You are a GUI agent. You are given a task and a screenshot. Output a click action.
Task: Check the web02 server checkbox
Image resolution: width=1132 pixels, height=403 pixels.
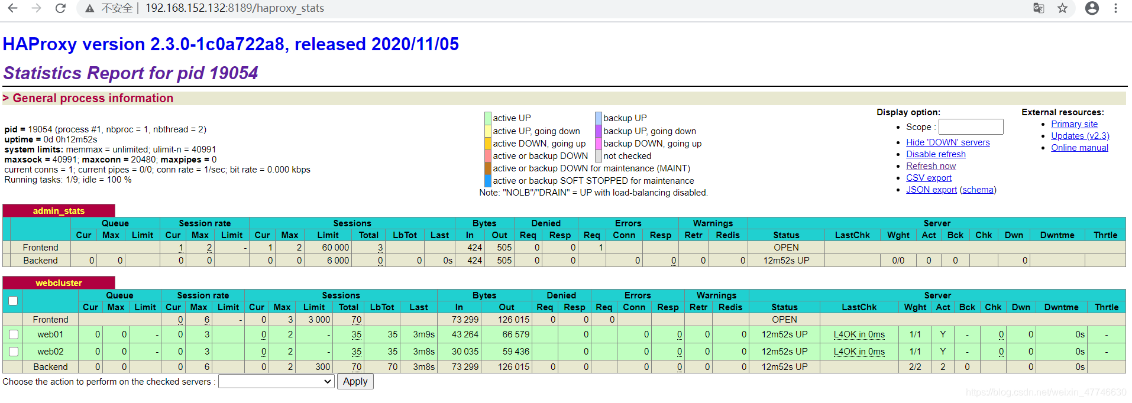click(x=14, y=352)
